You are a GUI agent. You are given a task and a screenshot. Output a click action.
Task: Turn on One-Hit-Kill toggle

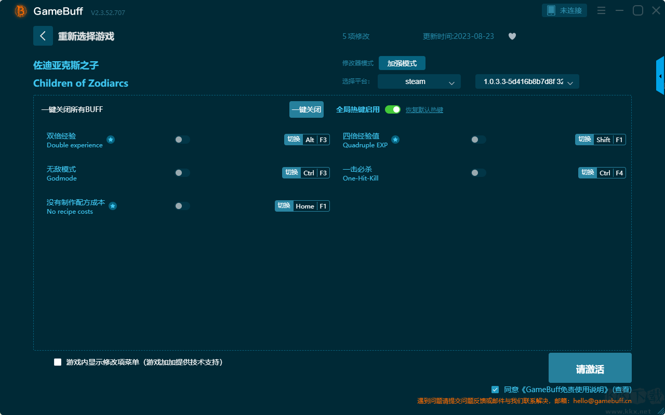pyautogui.click(x=478, y=173)
